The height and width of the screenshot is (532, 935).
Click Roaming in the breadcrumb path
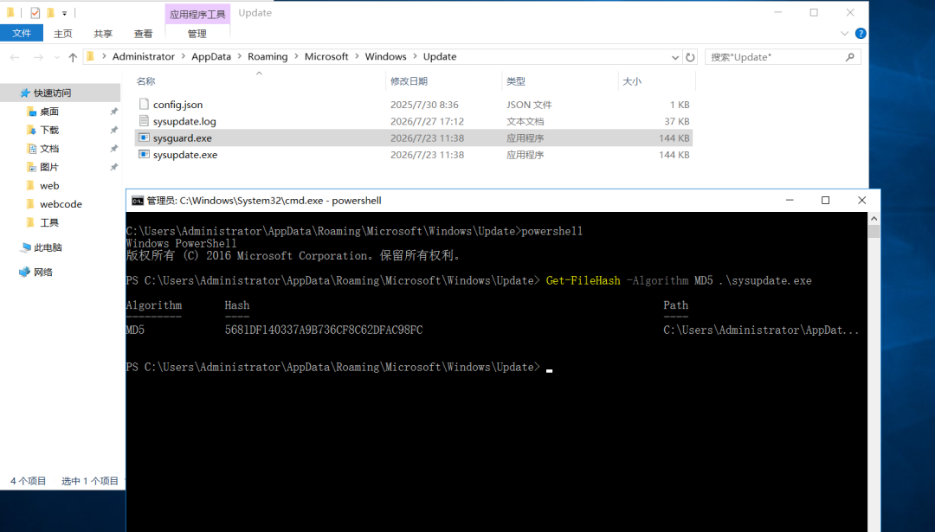[x=268, y=56]
